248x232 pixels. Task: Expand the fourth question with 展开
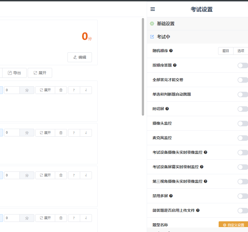click(45, 218)
